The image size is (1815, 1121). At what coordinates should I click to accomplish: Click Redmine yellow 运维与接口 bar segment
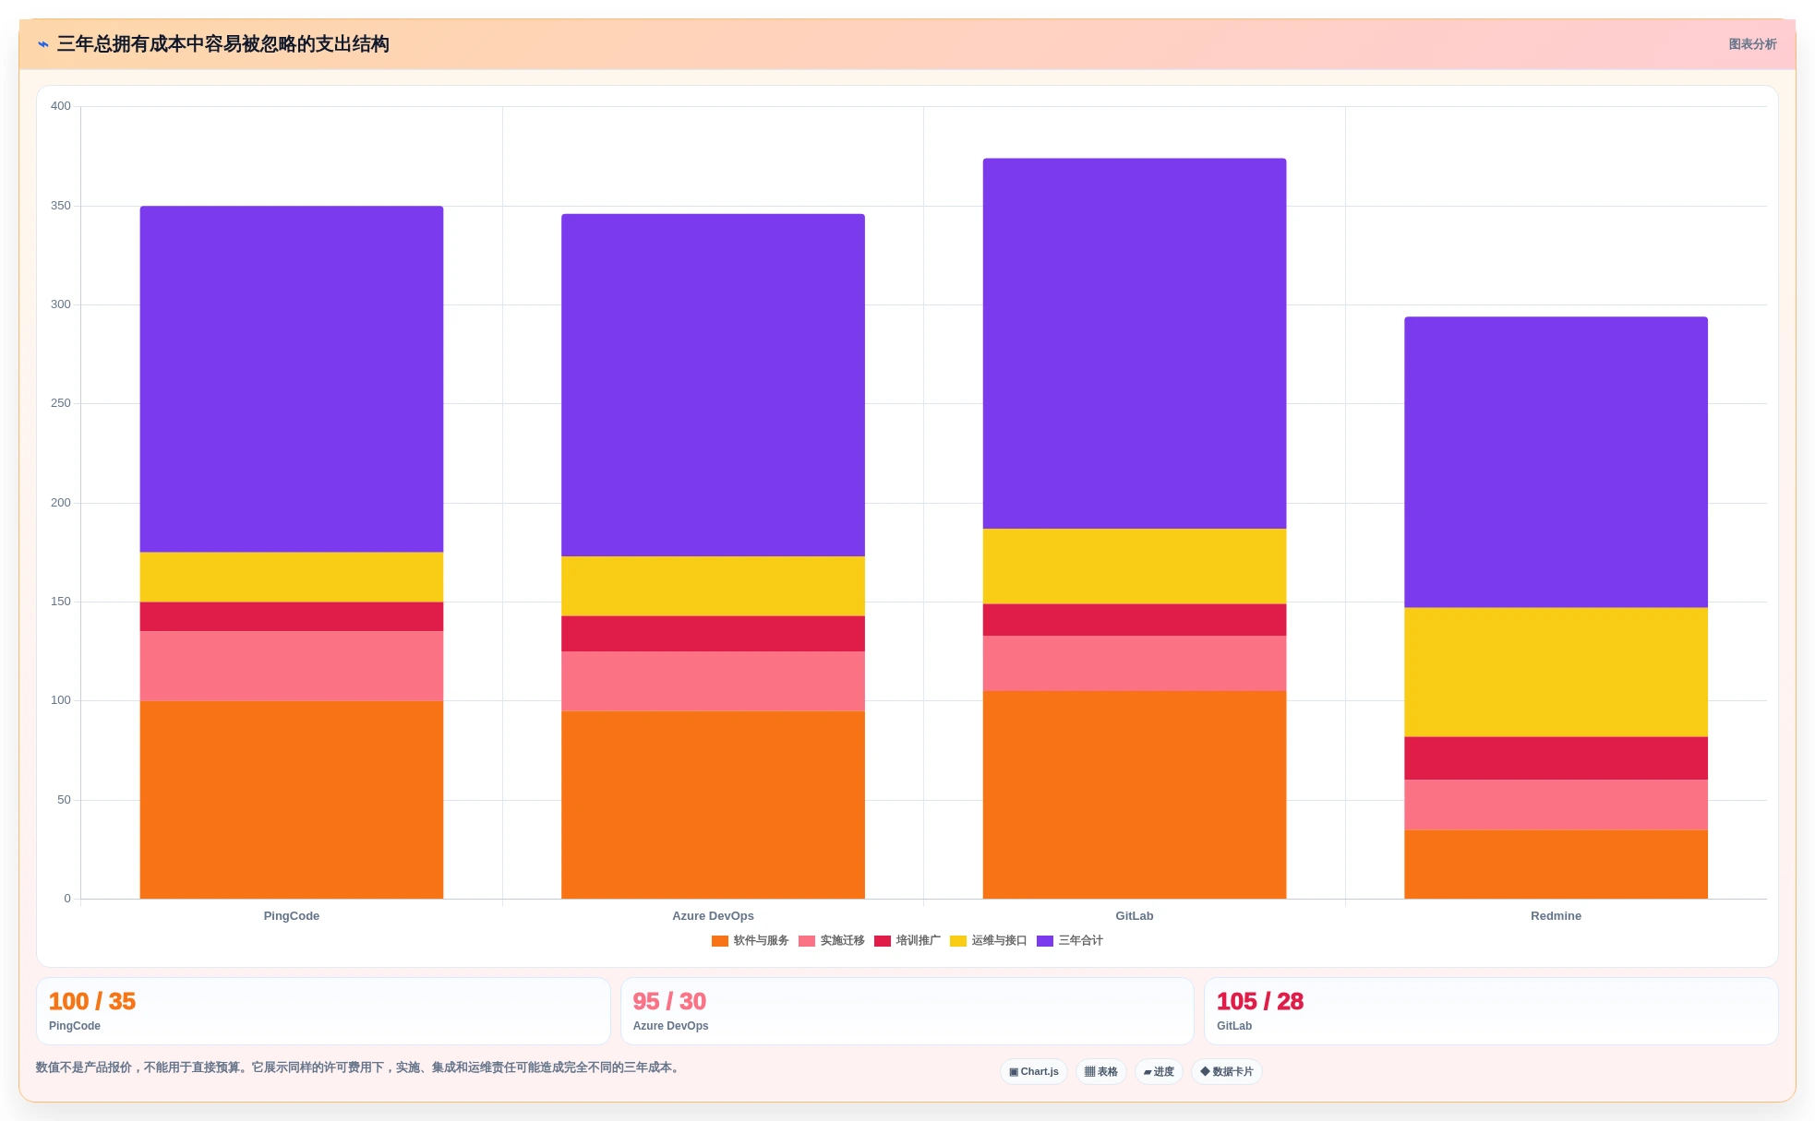1556,673
